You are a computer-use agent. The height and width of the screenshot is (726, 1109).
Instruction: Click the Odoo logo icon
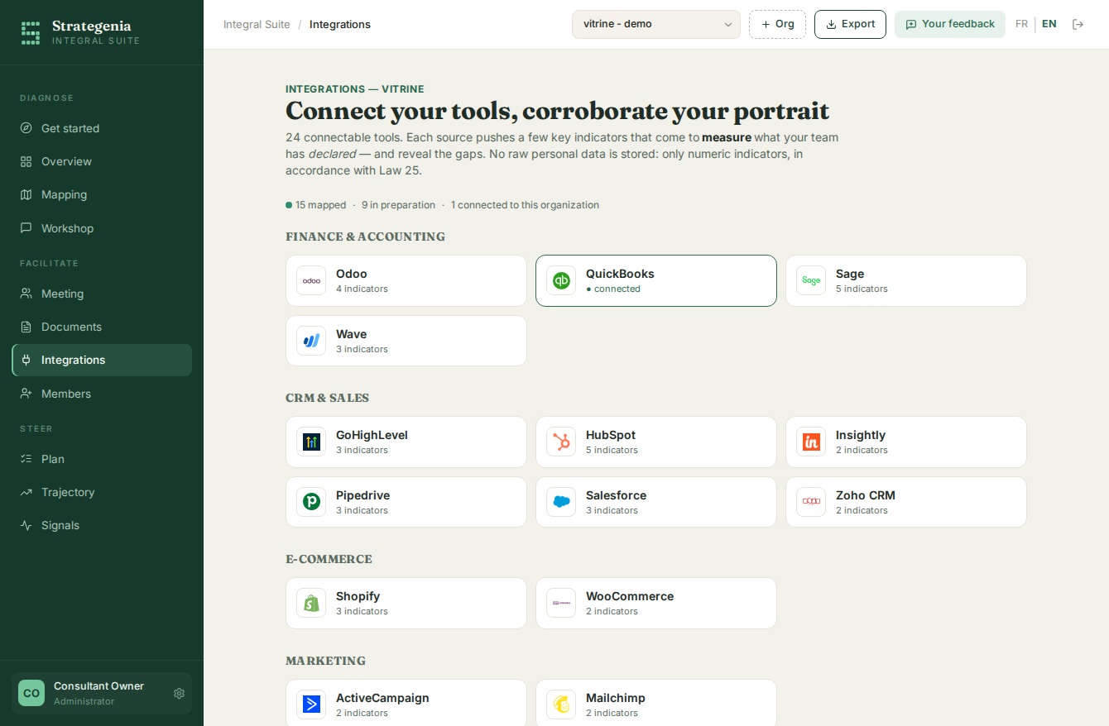[x=311, y=280]
